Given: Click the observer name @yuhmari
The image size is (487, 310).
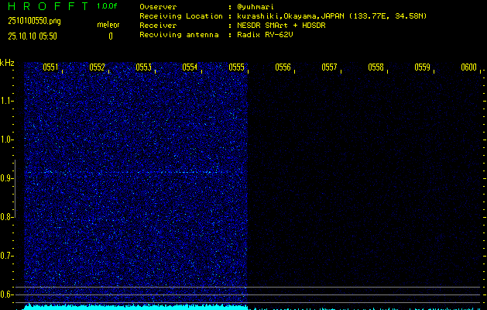Looking at the screenshot, I should click(256, 7).
